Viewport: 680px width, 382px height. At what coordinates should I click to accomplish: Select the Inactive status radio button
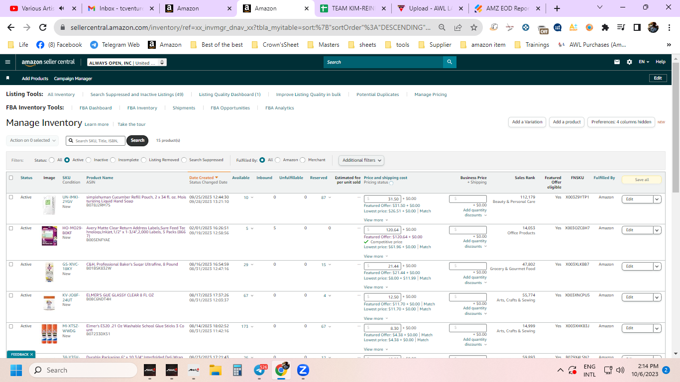point(89,160)
